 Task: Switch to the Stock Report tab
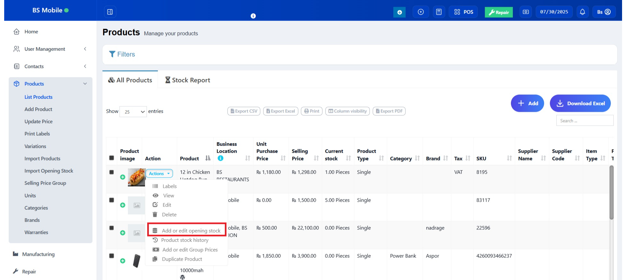pos(187,80)
